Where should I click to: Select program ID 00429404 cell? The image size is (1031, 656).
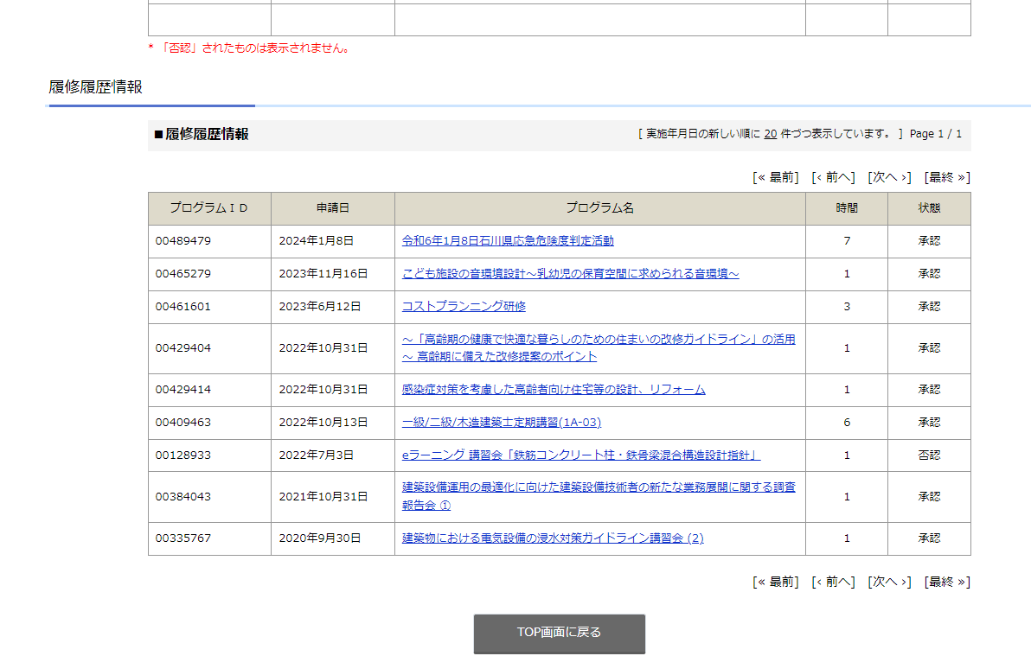[209, 348]
